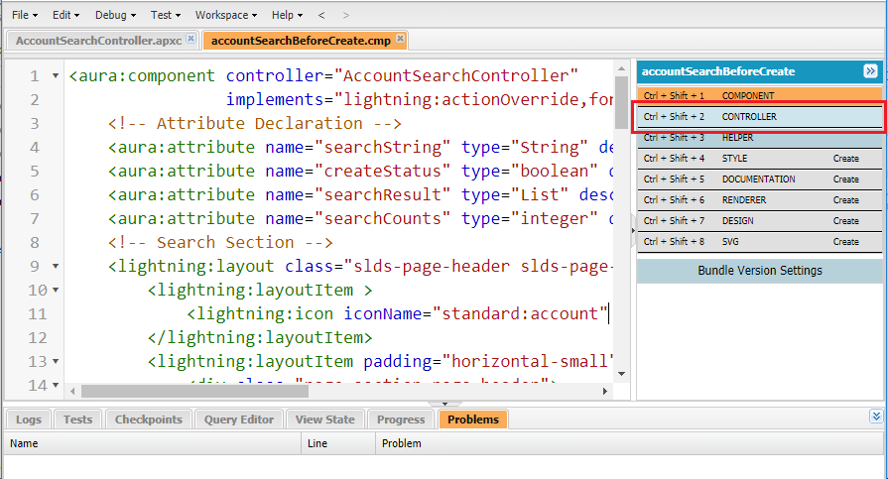
Task: Create the SVG bundle resource
Action: (x=845, y=241)
